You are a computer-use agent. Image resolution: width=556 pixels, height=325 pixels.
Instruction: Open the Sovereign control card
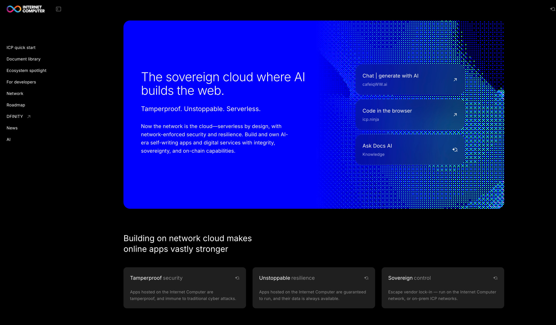point(443,288)
